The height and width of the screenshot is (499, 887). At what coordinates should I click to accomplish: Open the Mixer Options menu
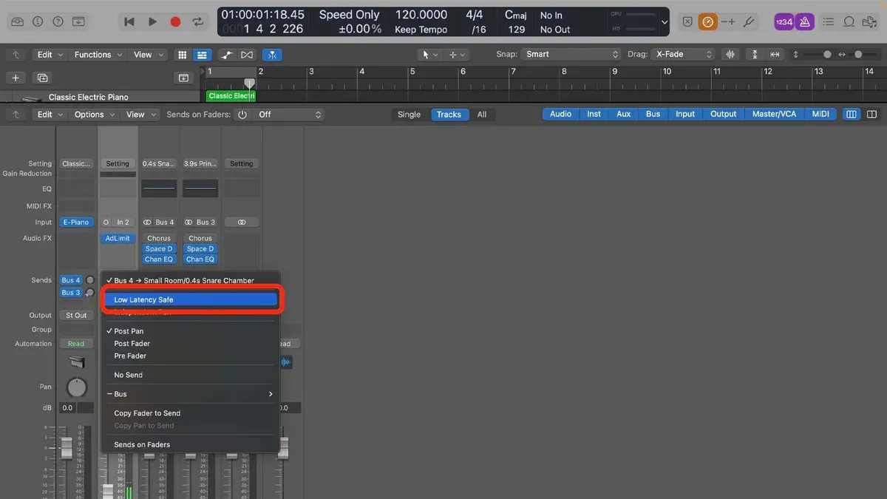(x=95, y=115)
